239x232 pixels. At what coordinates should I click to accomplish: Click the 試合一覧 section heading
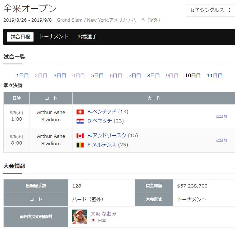[x=14, y=57]
